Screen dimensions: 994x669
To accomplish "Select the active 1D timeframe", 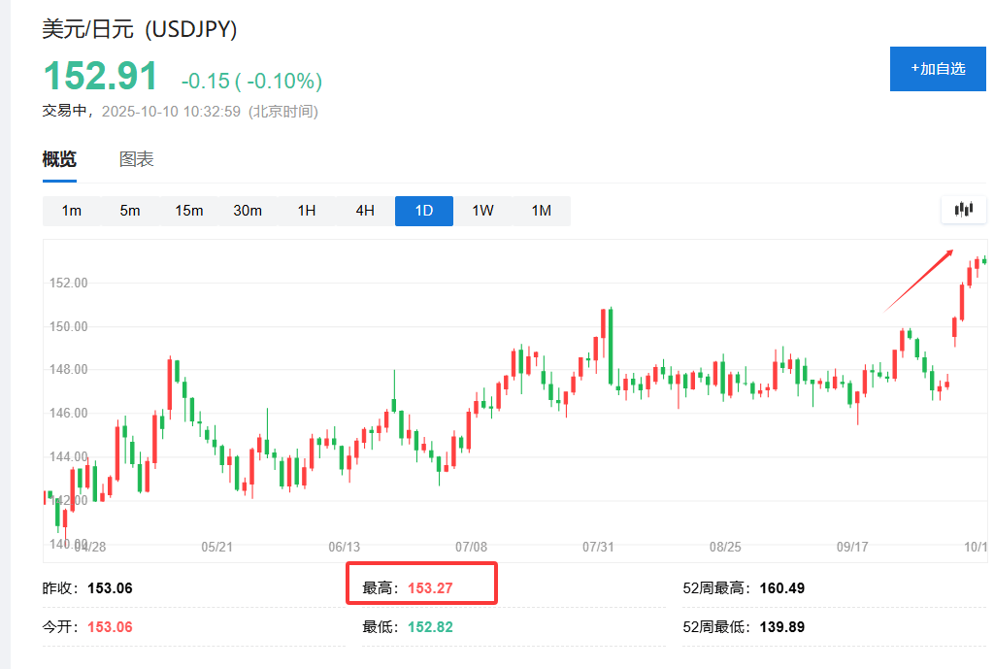I will click(424, 211).
